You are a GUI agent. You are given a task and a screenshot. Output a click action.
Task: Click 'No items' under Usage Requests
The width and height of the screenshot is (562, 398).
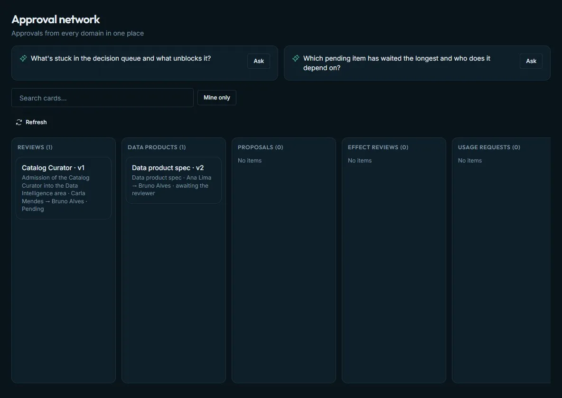(470, 161)
